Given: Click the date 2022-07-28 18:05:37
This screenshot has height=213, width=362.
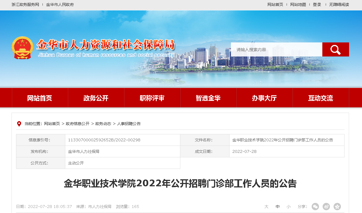Looking at the screenshot, I should coord(50,207).
